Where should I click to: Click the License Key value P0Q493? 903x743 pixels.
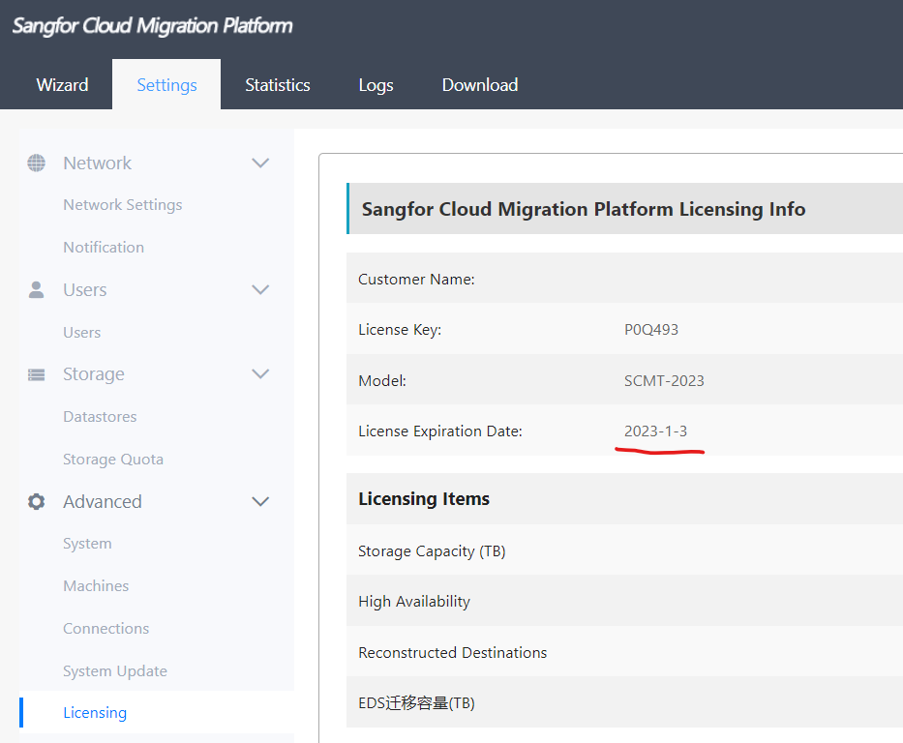(x=651, y=330)
